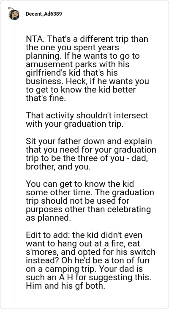This screenshot has width=169, height=309.
Task: Open the Decent_Ad6389 username profile link
Action: (44, 14)
